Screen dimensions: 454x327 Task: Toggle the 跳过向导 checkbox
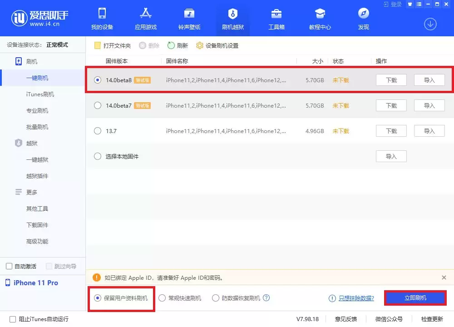(49, 266)
